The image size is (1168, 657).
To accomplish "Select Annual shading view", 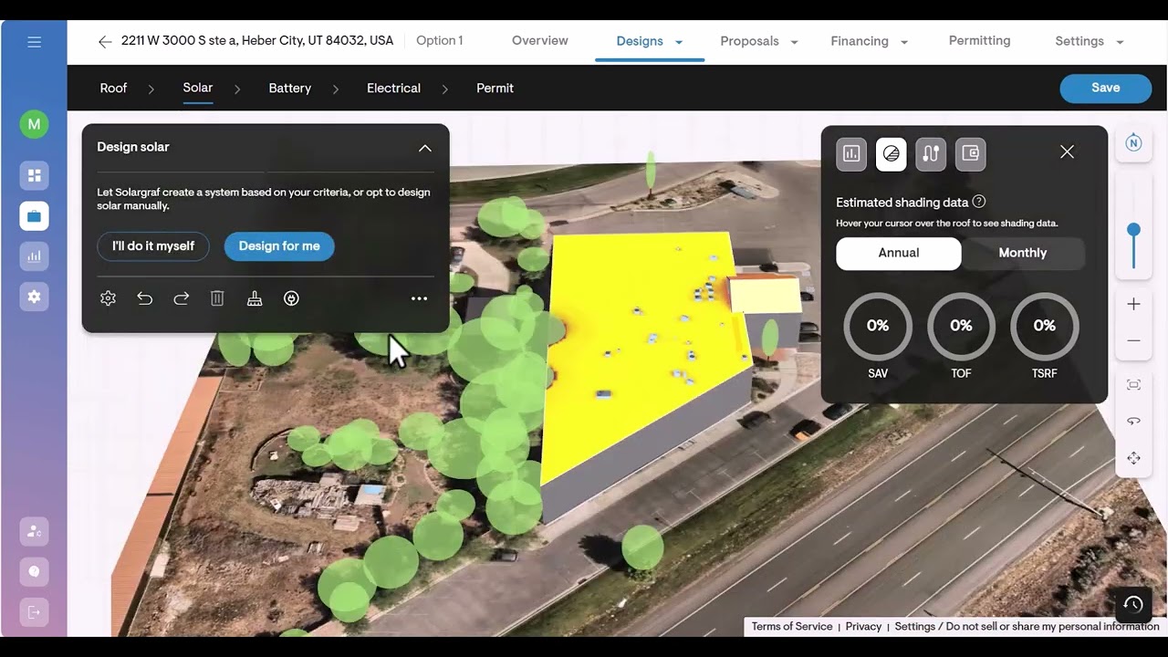I will [x=899, y=253].
